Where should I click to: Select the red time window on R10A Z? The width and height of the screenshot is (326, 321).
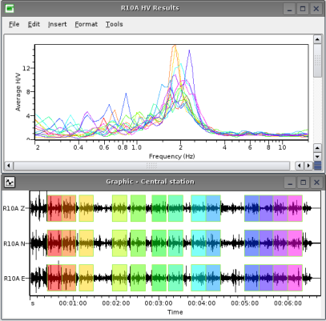click(x=54, y=208)
